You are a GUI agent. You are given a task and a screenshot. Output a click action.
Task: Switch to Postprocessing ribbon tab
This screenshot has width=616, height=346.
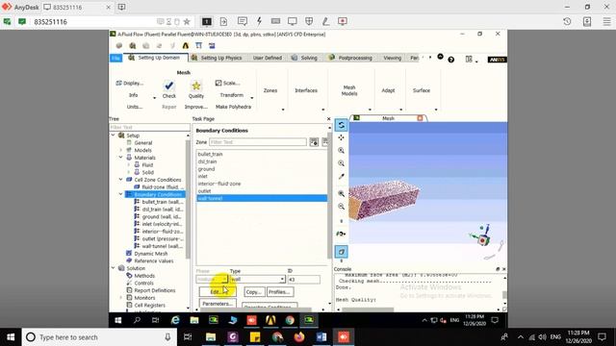click(350, 58)
